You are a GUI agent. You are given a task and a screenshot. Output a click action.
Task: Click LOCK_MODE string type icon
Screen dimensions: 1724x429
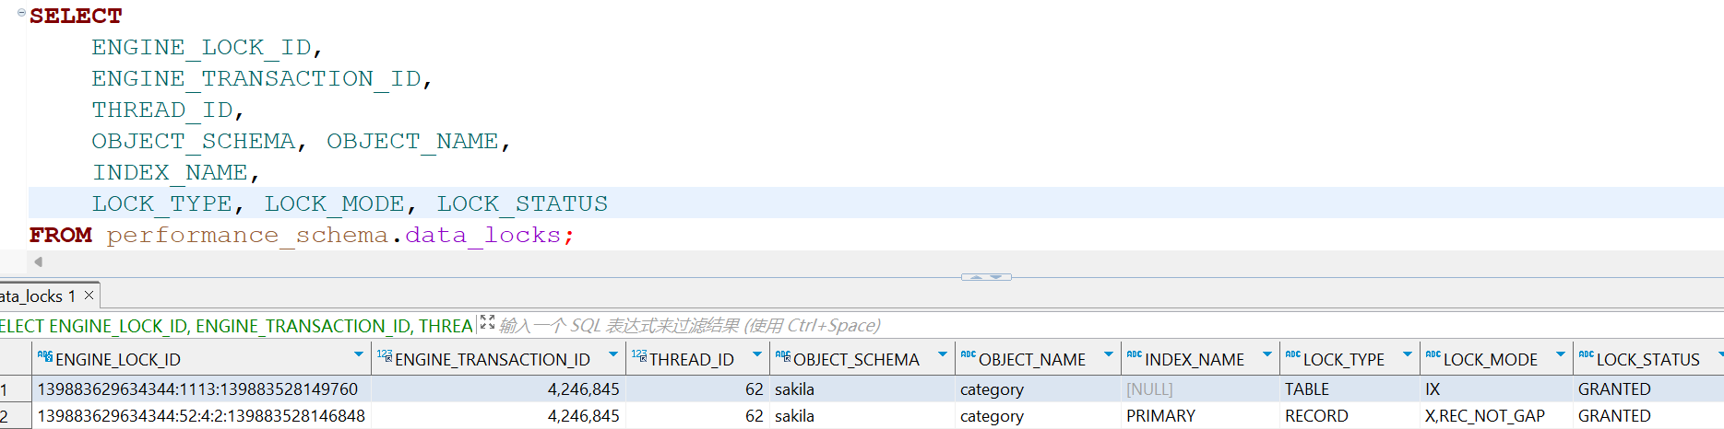pos(1433,355)
